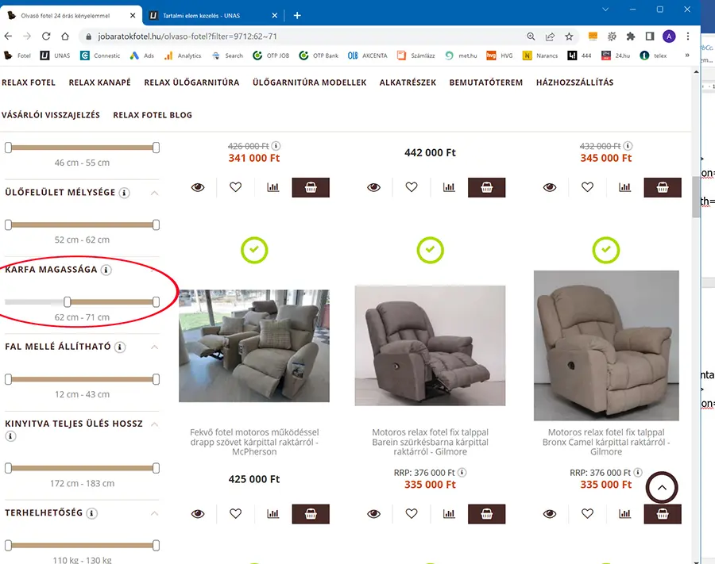Image resolution: width=715 pixels, height=564 pixels.
Task: Click green checkmark above Bronx Camel fotel
Action: (x=606, y=250)
